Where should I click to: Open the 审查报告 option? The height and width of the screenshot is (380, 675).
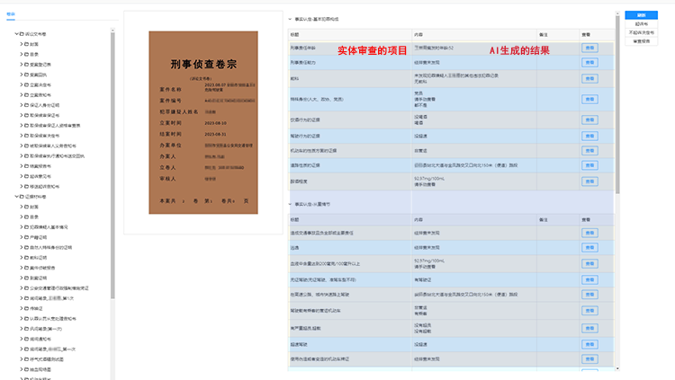(642, 40)
